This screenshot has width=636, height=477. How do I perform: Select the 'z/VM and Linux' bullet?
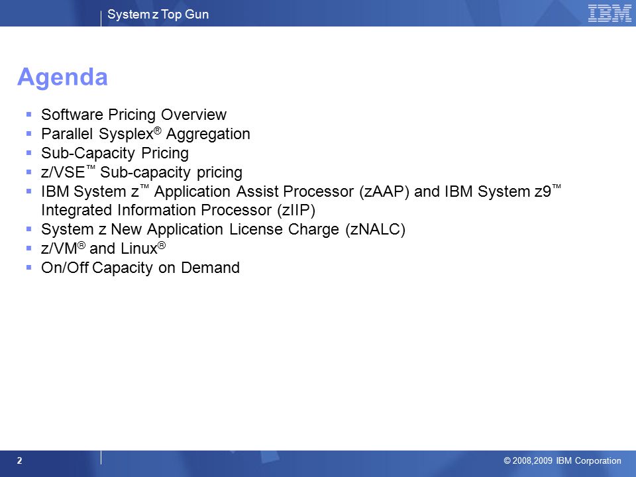(103, 248)
